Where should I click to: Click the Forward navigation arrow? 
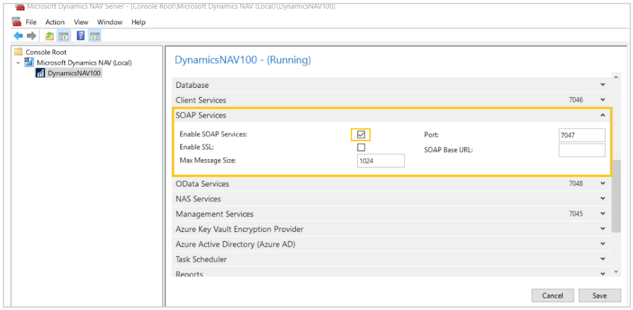pyautogui.click(x=30, y=36)
